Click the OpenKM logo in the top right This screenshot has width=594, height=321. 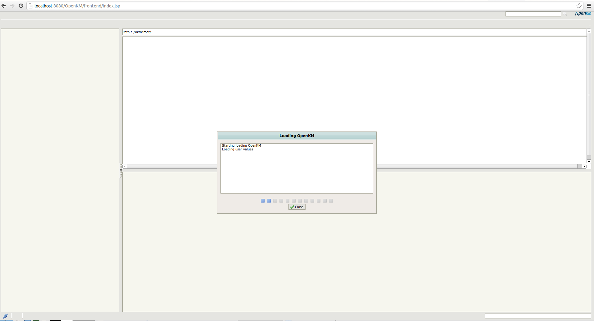tap(583, 14)
